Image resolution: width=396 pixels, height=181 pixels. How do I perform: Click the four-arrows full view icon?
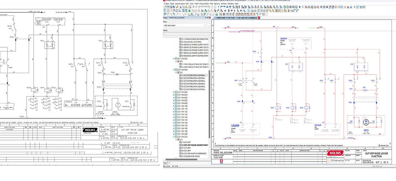(x=357, y=7)
